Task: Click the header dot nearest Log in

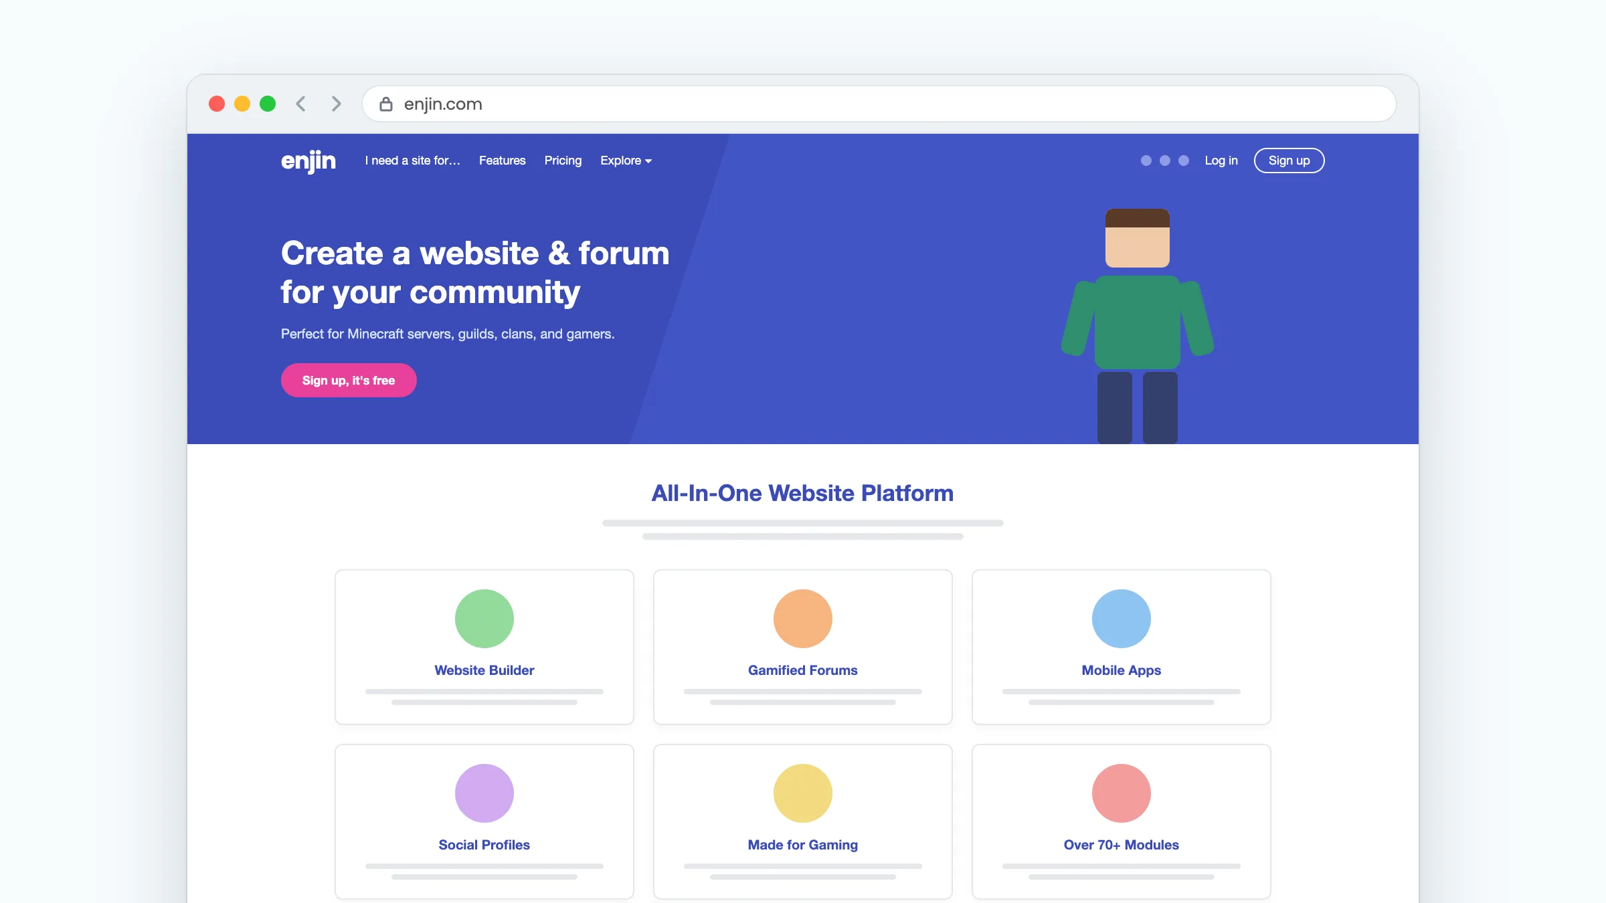Action: click(1184, 161)
